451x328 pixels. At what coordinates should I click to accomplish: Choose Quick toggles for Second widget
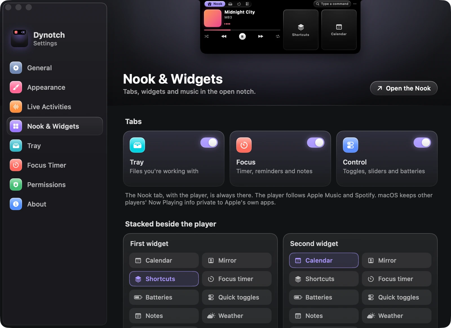point(397,297)
